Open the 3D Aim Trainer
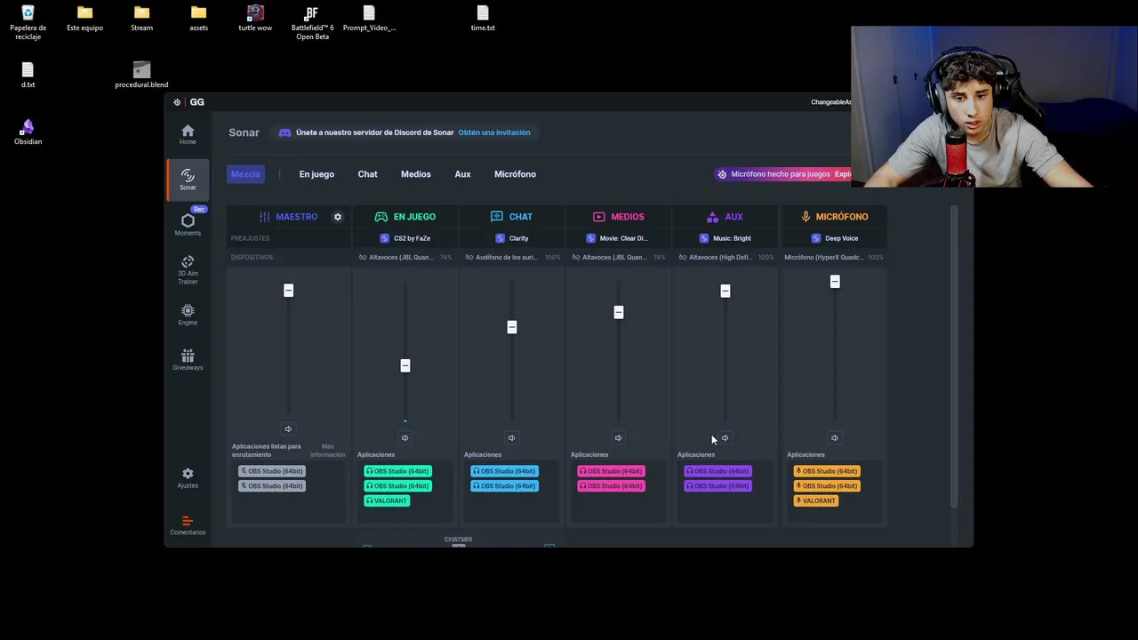The image size is (1138, 640). coord(188,269)
